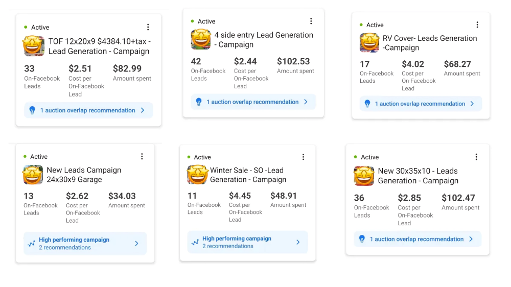Click the New 30x35x10 campaign title
The width and height of the screenshot is (511, 287).
click(x=417, y=176)
